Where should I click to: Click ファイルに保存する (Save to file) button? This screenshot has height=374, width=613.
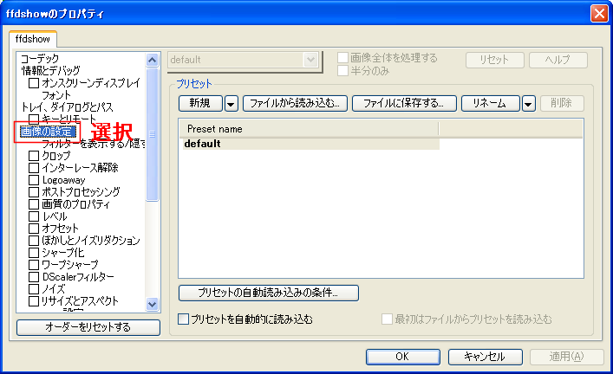pyautogui.click(x=404, y=103)
